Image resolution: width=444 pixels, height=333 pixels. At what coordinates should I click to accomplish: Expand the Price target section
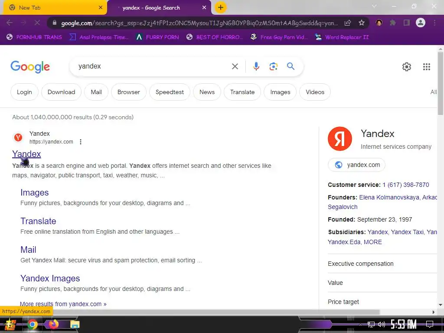[x=382, y=302]
